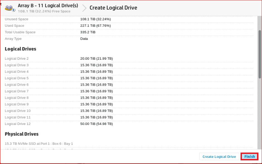Click the Create Logical Drive button

tap(219, 156)
